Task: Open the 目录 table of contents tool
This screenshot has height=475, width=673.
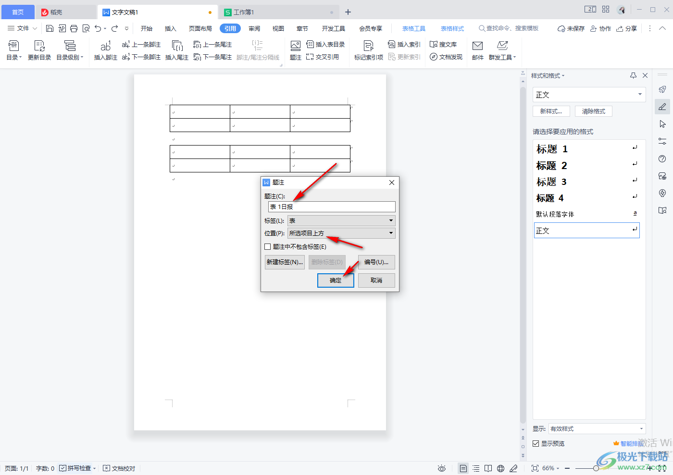Action: [x=14, y=50]
